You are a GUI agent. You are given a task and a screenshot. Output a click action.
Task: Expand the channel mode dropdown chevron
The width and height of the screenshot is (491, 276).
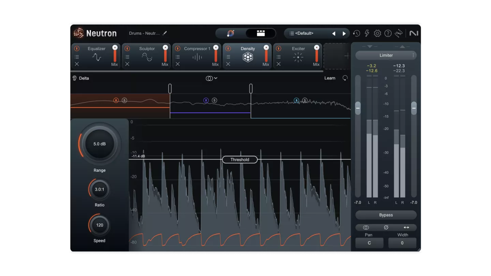[215, 78]
